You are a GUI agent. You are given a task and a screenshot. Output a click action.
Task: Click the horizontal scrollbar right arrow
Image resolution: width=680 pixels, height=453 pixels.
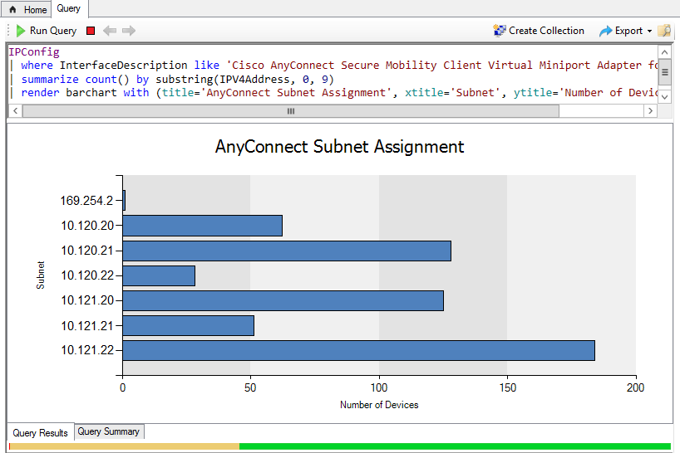click(x=650, y=111)
